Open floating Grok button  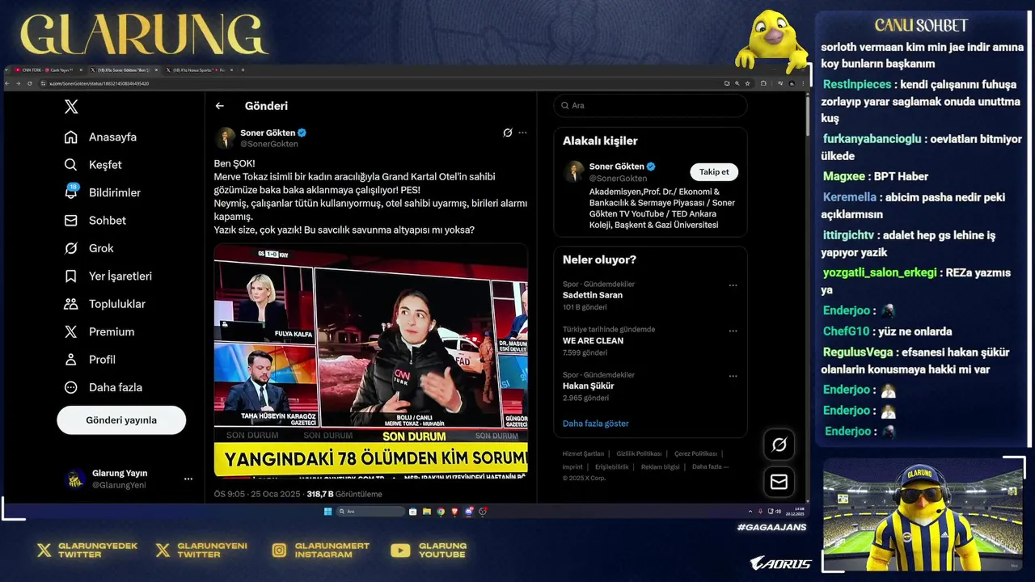[x=779, y=445]
